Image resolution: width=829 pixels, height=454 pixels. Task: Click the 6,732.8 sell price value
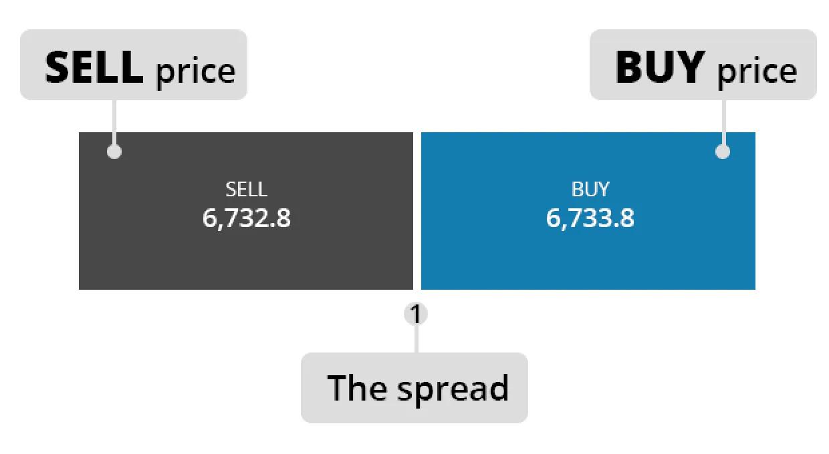247,218
